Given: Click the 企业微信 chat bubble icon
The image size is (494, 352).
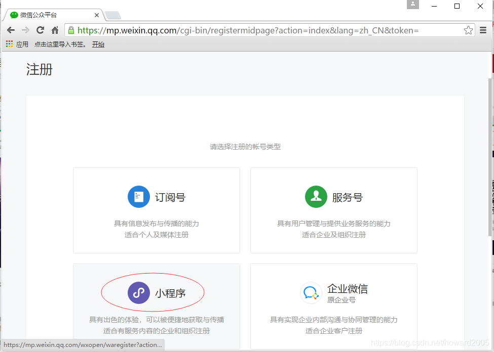Looking at the screenshot, I should 311,292.
